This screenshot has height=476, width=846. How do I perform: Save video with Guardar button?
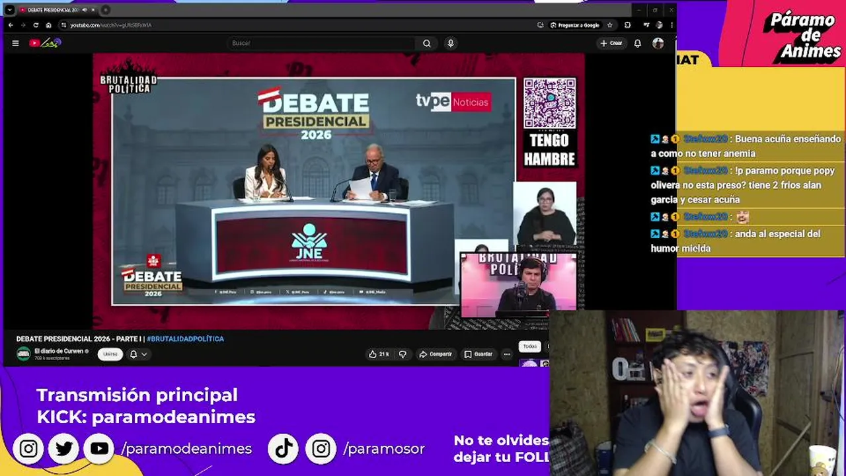[x=479, y=354]
